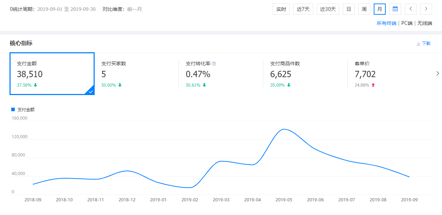Viewport: 442px width, 215px height.
Task: Select the 支付转化率 metric card
Action: click(x=221, y=74)
